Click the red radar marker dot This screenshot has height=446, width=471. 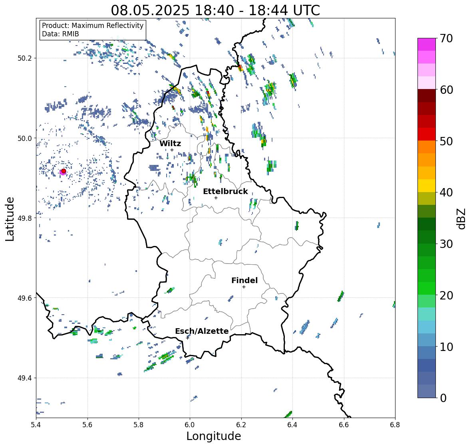64,171
